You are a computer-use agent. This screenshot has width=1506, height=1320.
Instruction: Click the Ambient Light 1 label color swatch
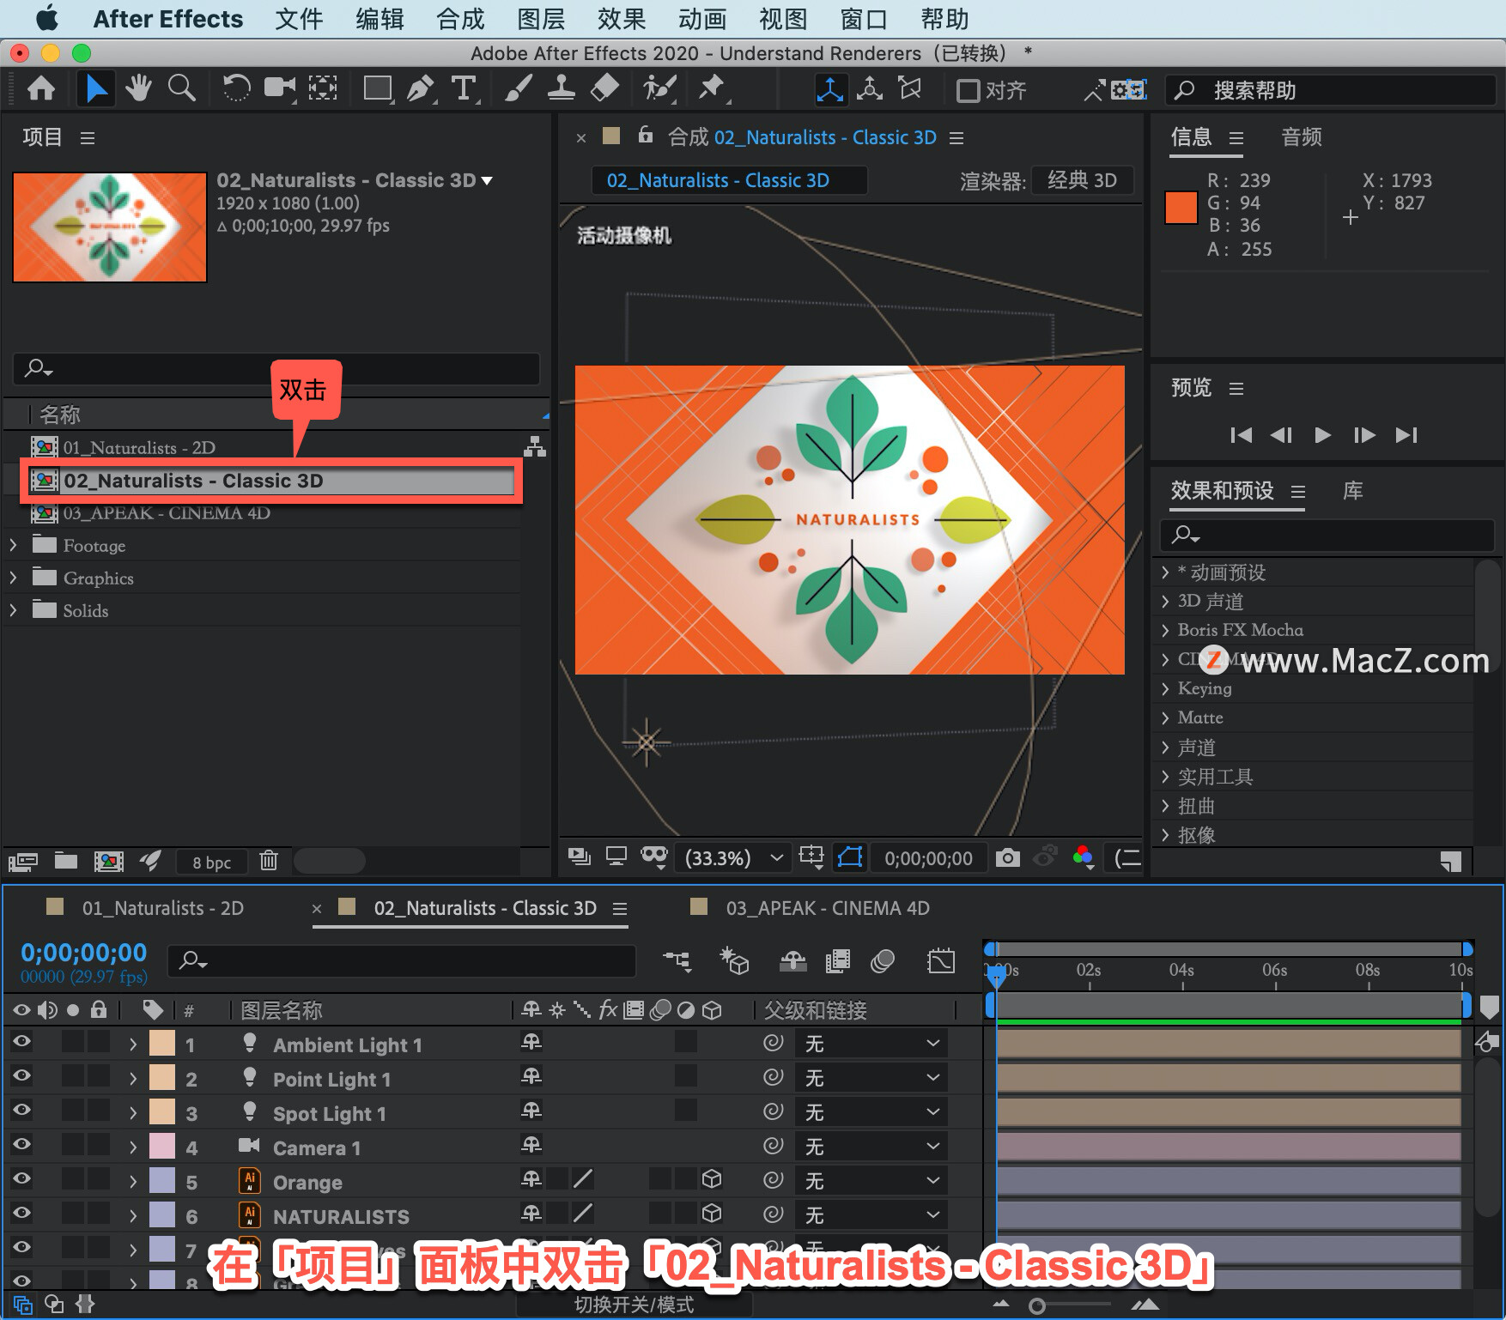point(162,1044)
